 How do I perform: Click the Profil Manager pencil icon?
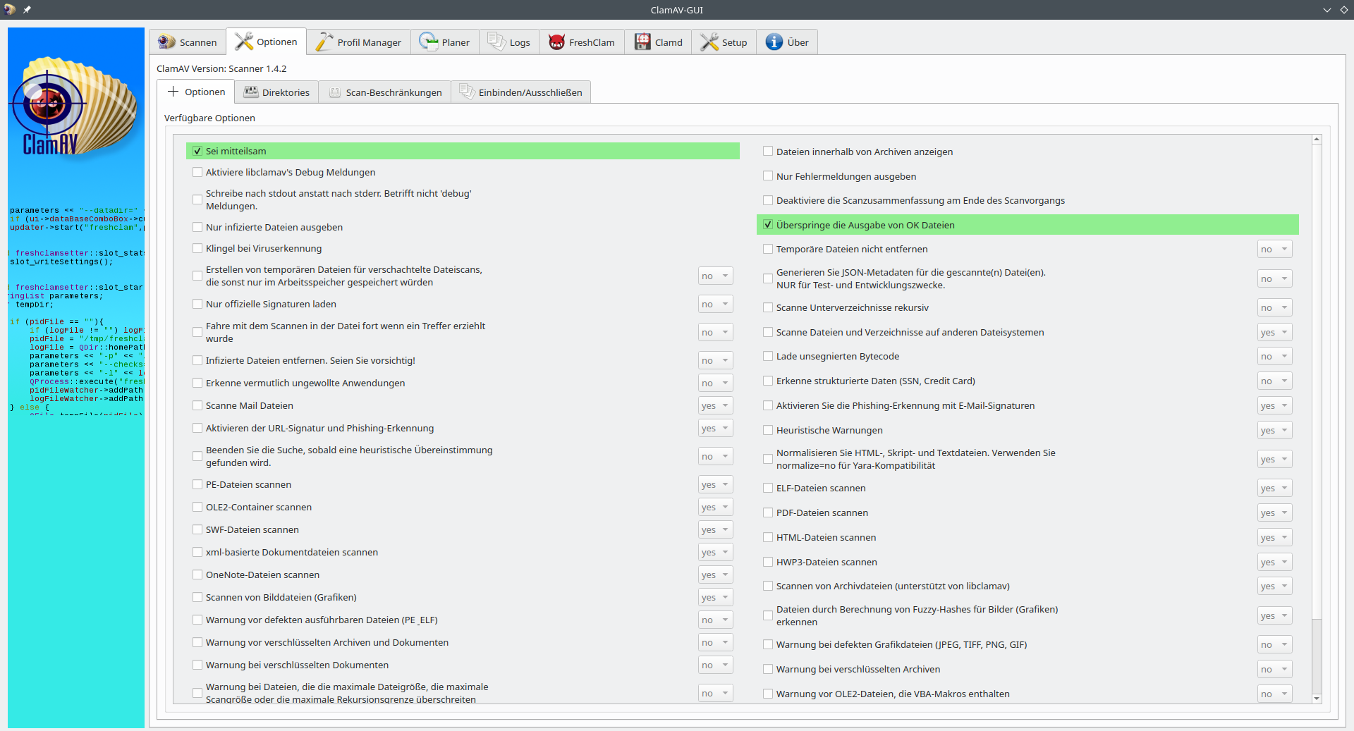tap(324, 42)
